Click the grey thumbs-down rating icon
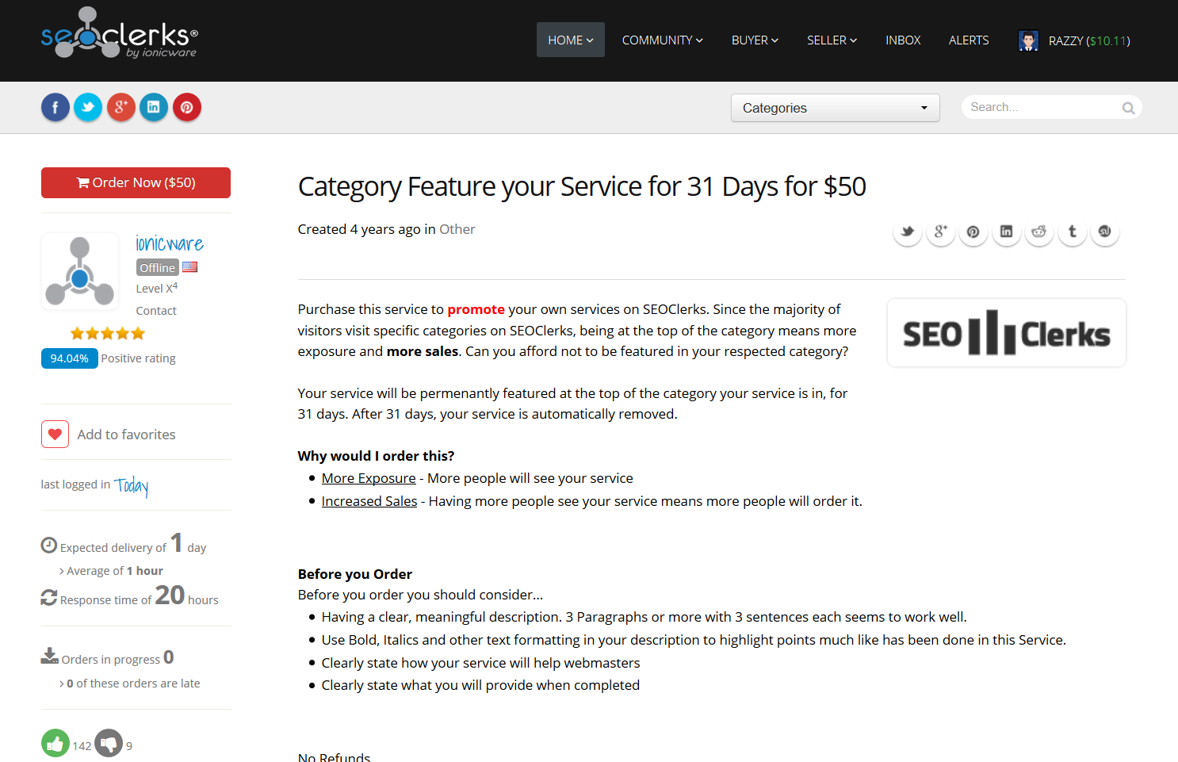 click(109, 743)
